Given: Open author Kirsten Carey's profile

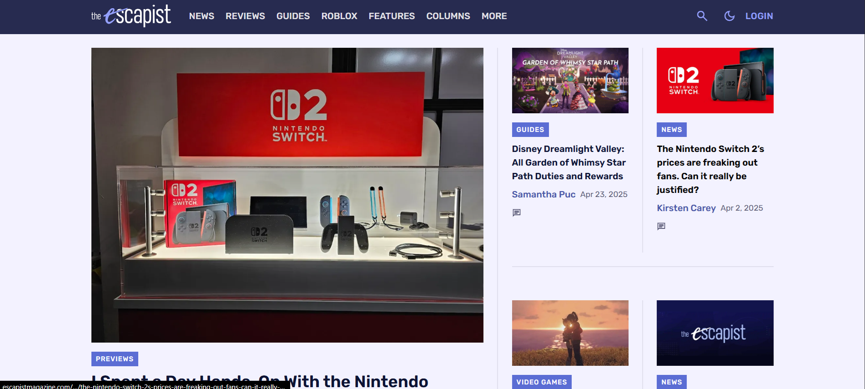Looking at the screenshot, I should tap(686, 208).
